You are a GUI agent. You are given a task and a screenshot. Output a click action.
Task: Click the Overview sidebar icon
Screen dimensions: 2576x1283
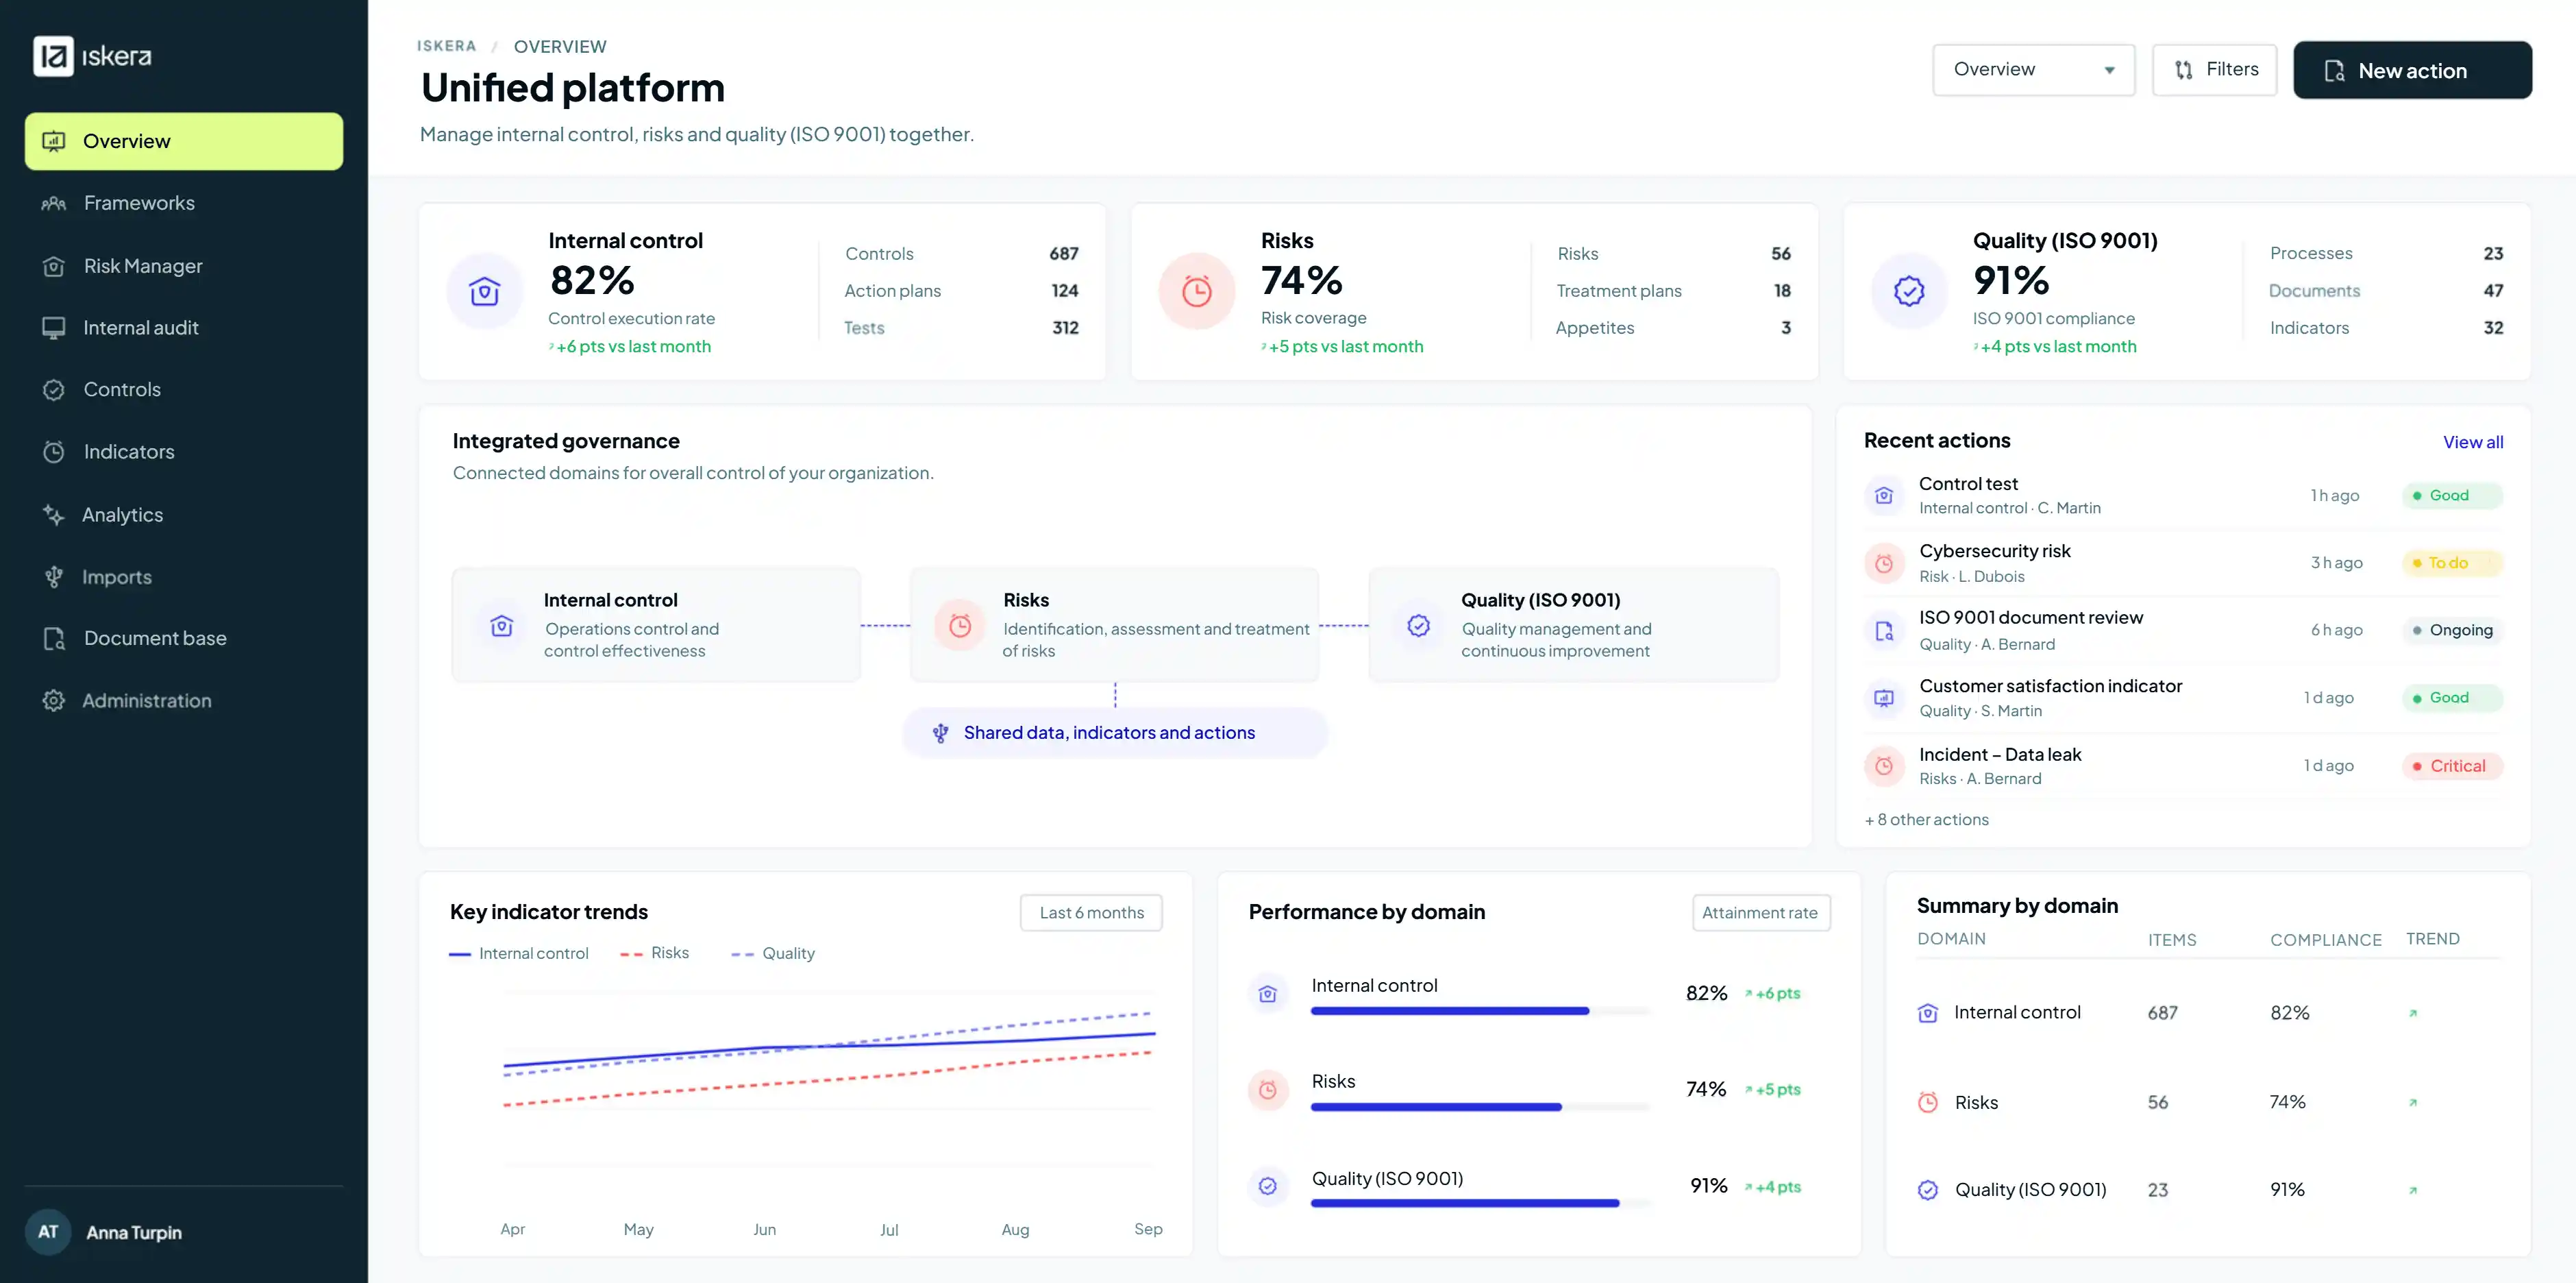pyautogui.click(x=54, y=141)
